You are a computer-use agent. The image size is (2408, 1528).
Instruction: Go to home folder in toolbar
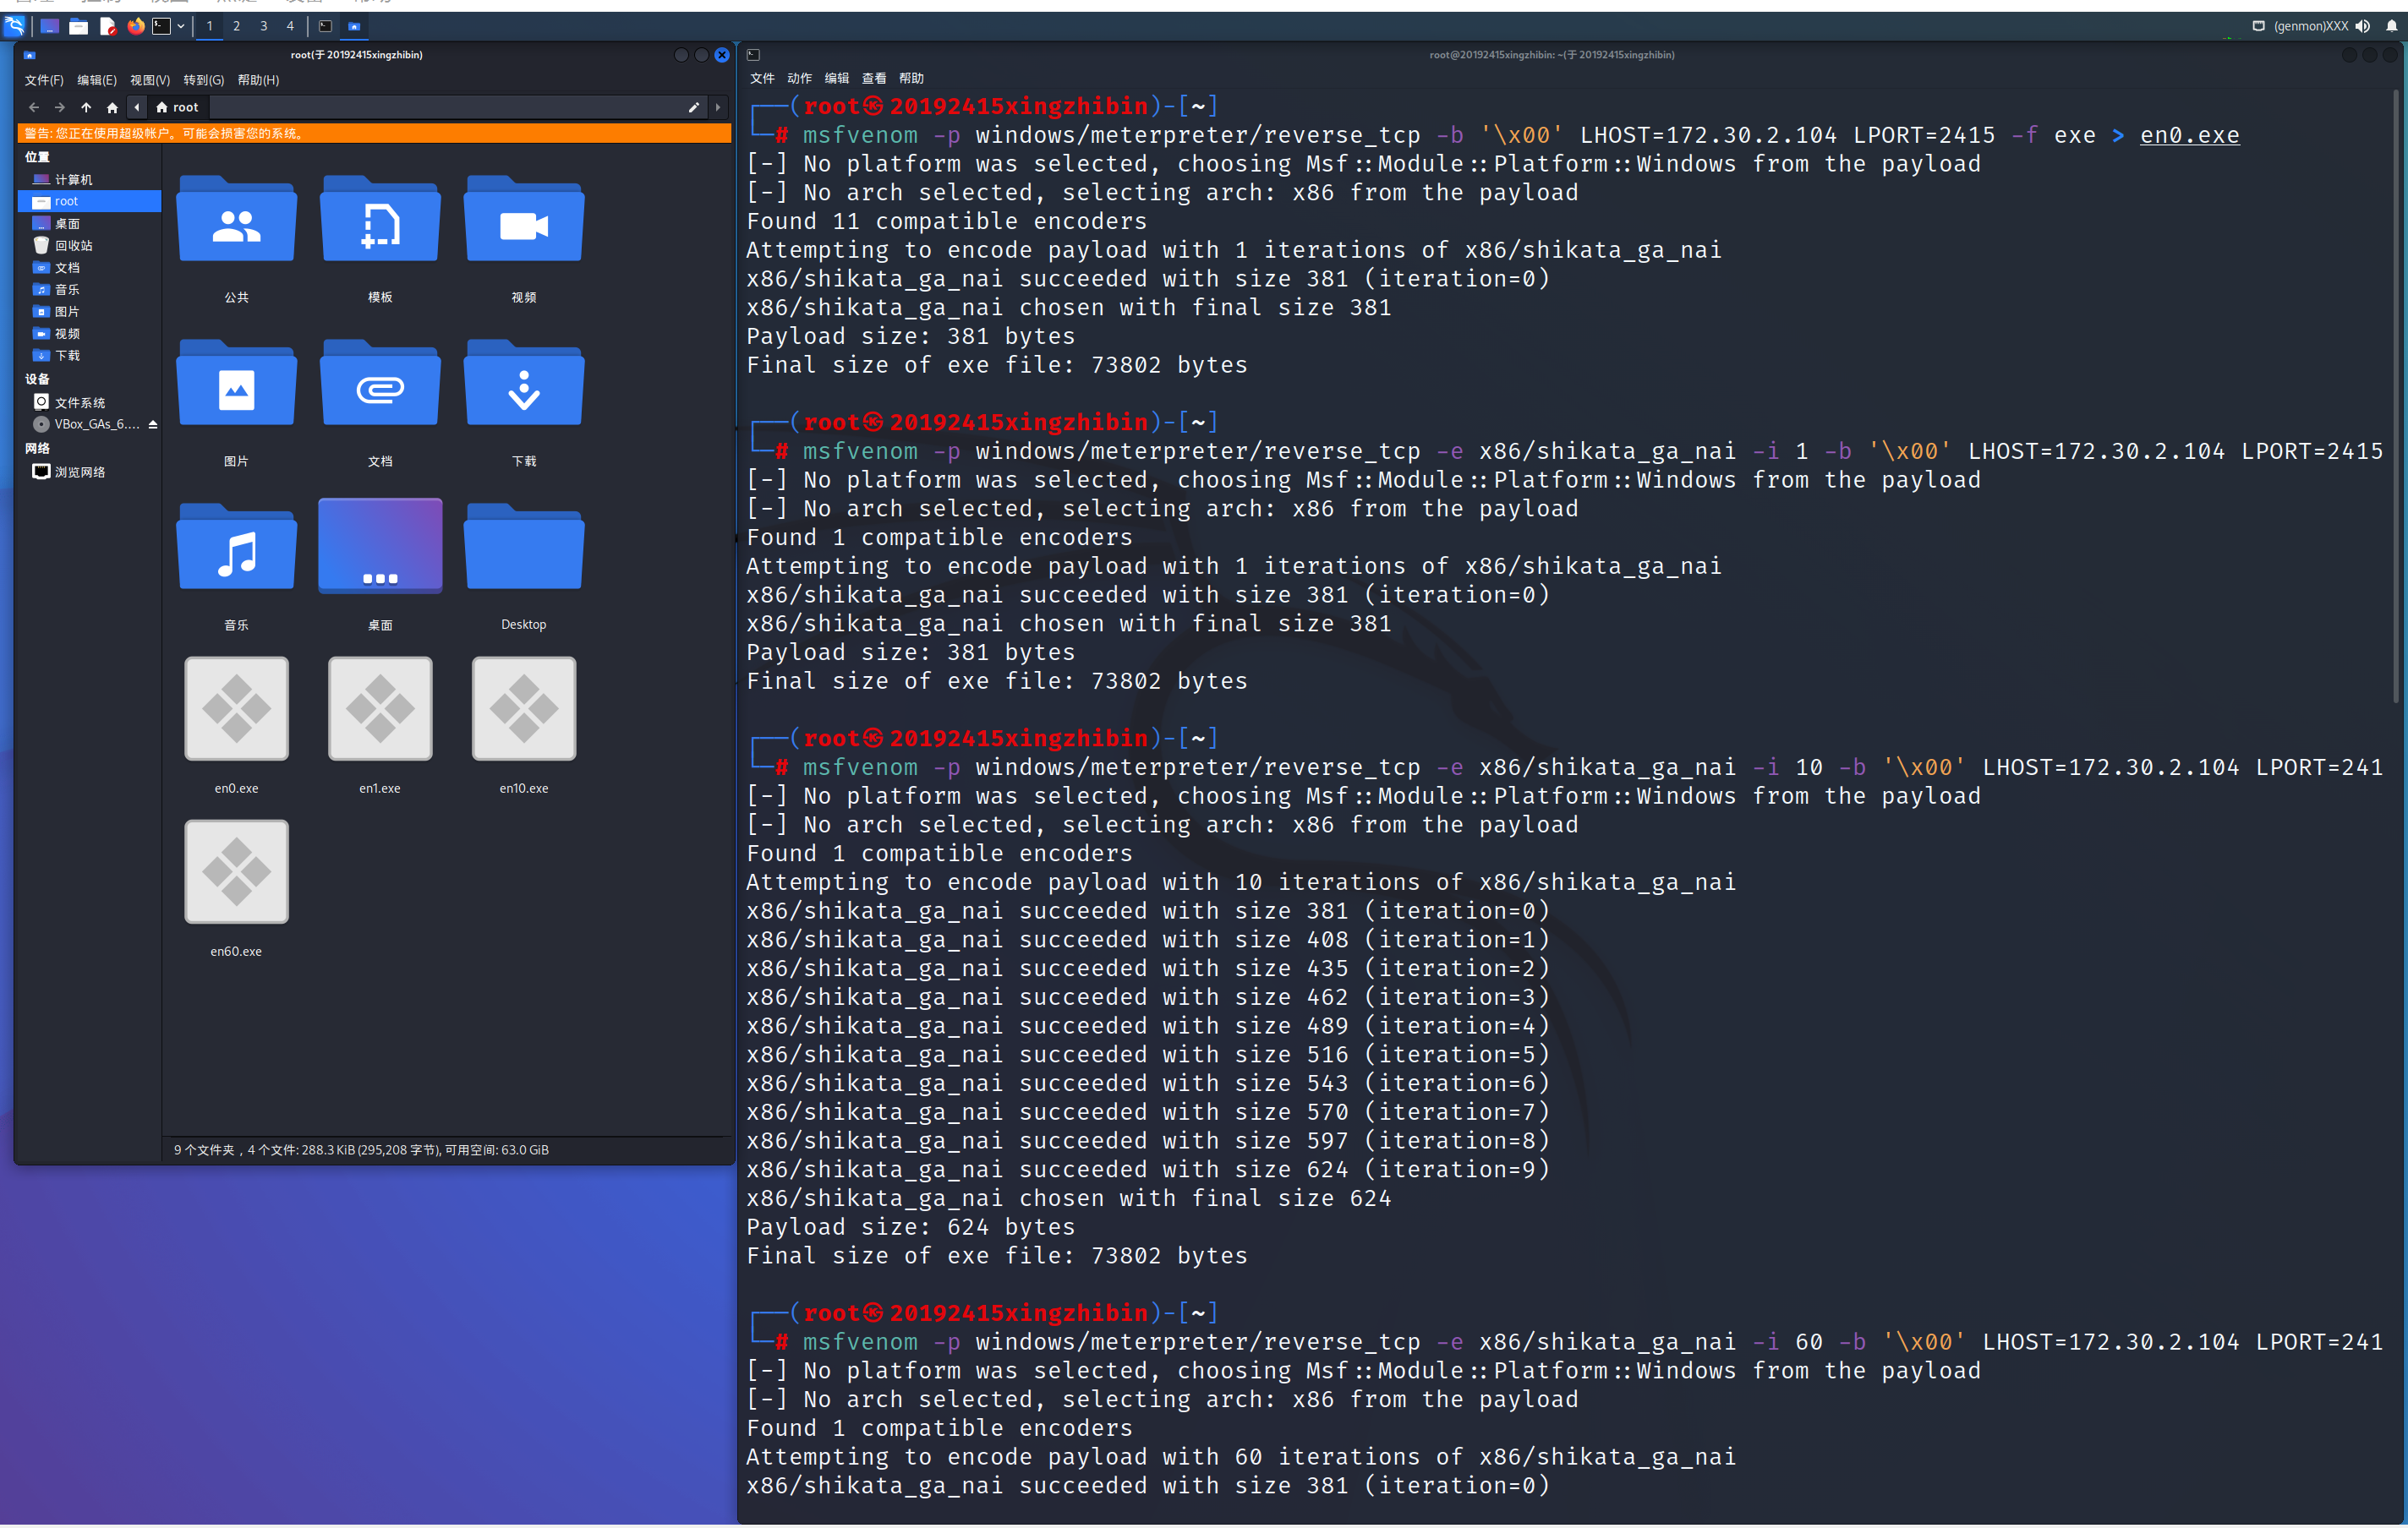[112, 107]
